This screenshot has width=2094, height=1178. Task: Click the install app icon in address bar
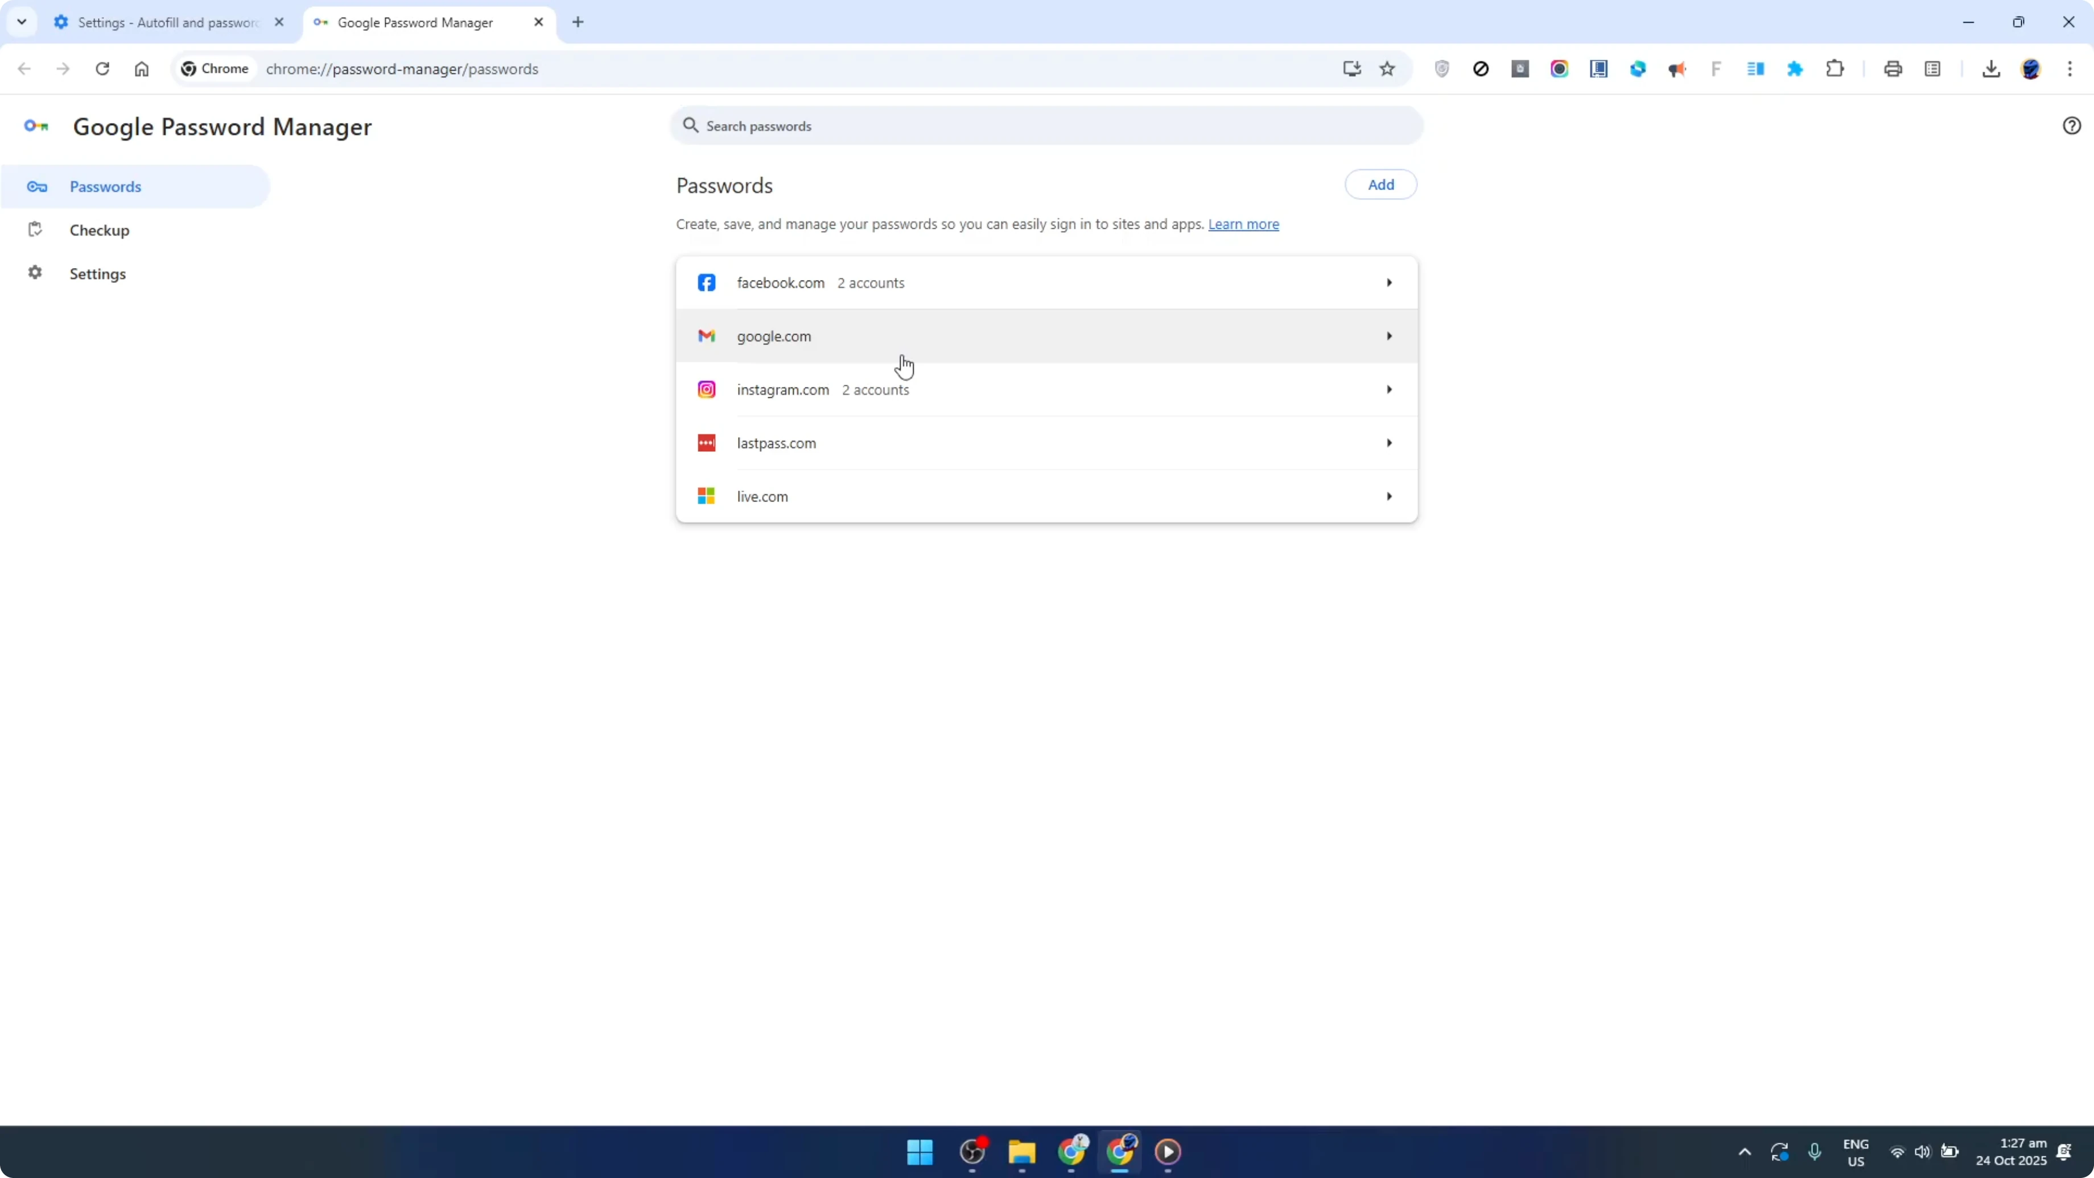pos(1352,69)
